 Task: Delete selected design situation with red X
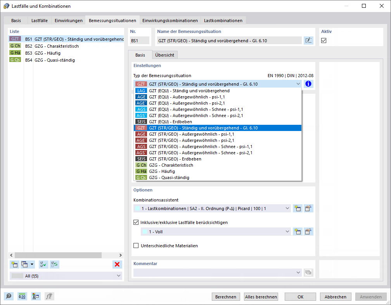click(117, 264)
